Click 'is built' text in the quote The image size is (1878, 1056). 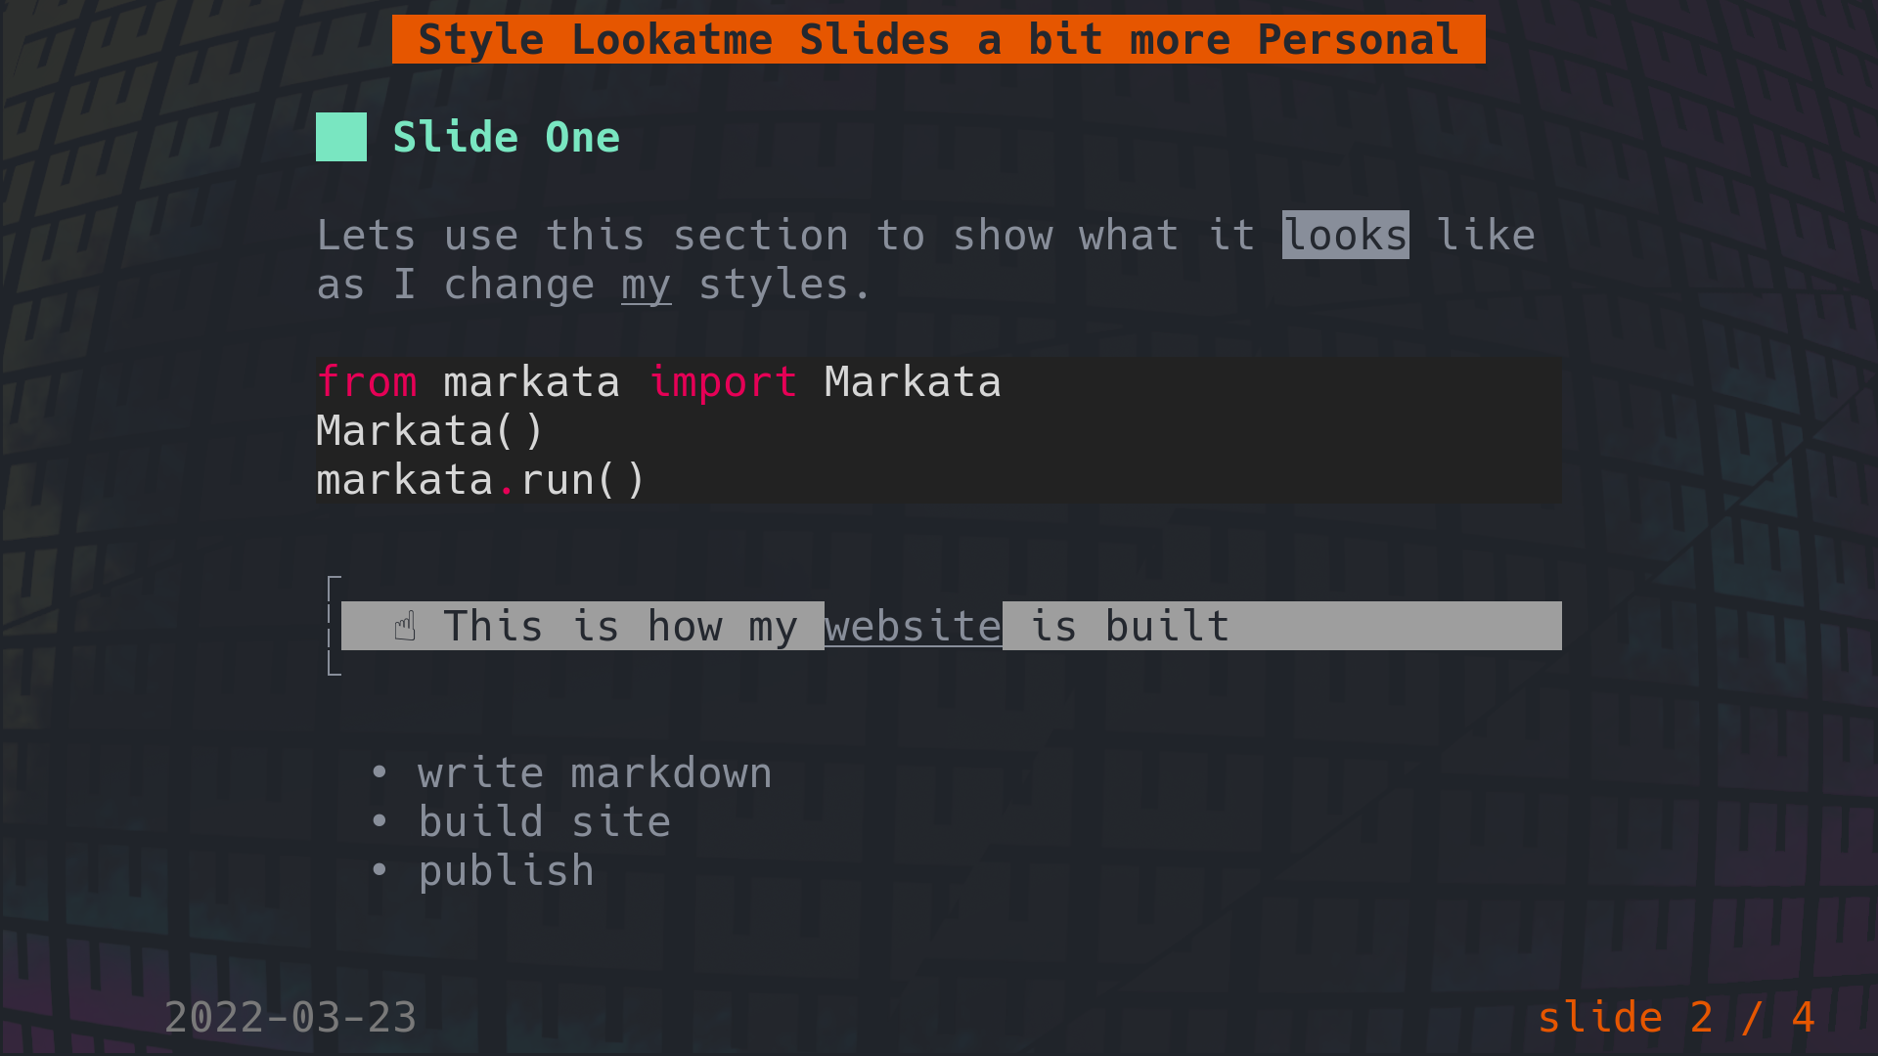click(1130, 626)
